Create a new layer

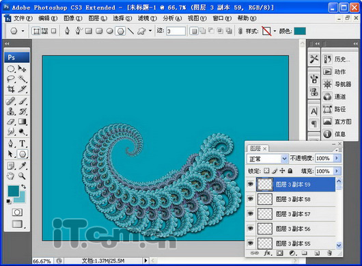click(x=317, y=253)
